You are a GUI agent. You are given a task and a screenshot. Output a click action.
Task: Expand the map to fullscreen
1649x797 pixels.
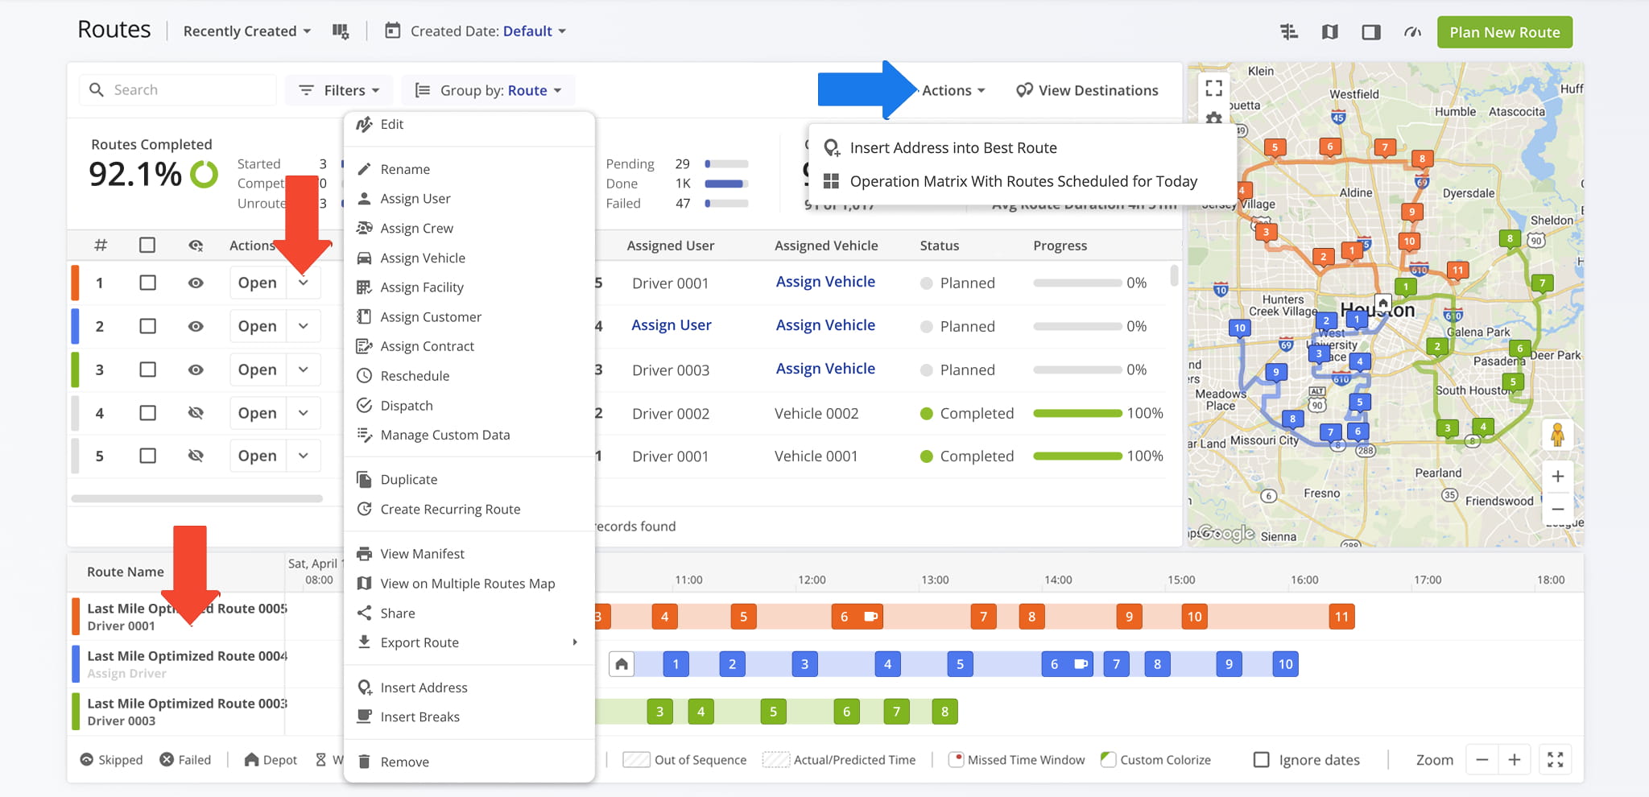click(x=1214, y=88)
